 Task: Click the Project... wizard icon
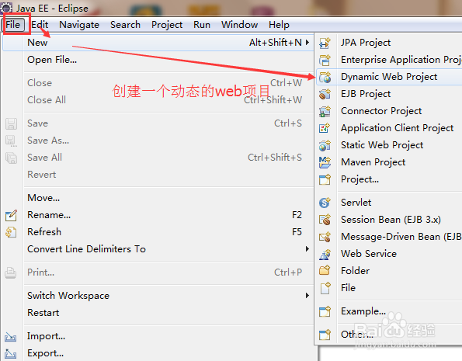point(325,179)
